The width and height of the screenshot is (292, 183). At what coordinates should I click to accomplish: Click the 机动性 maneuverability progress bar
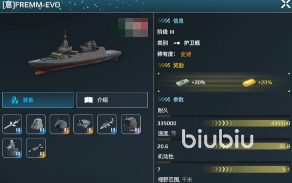coord(223,162)
